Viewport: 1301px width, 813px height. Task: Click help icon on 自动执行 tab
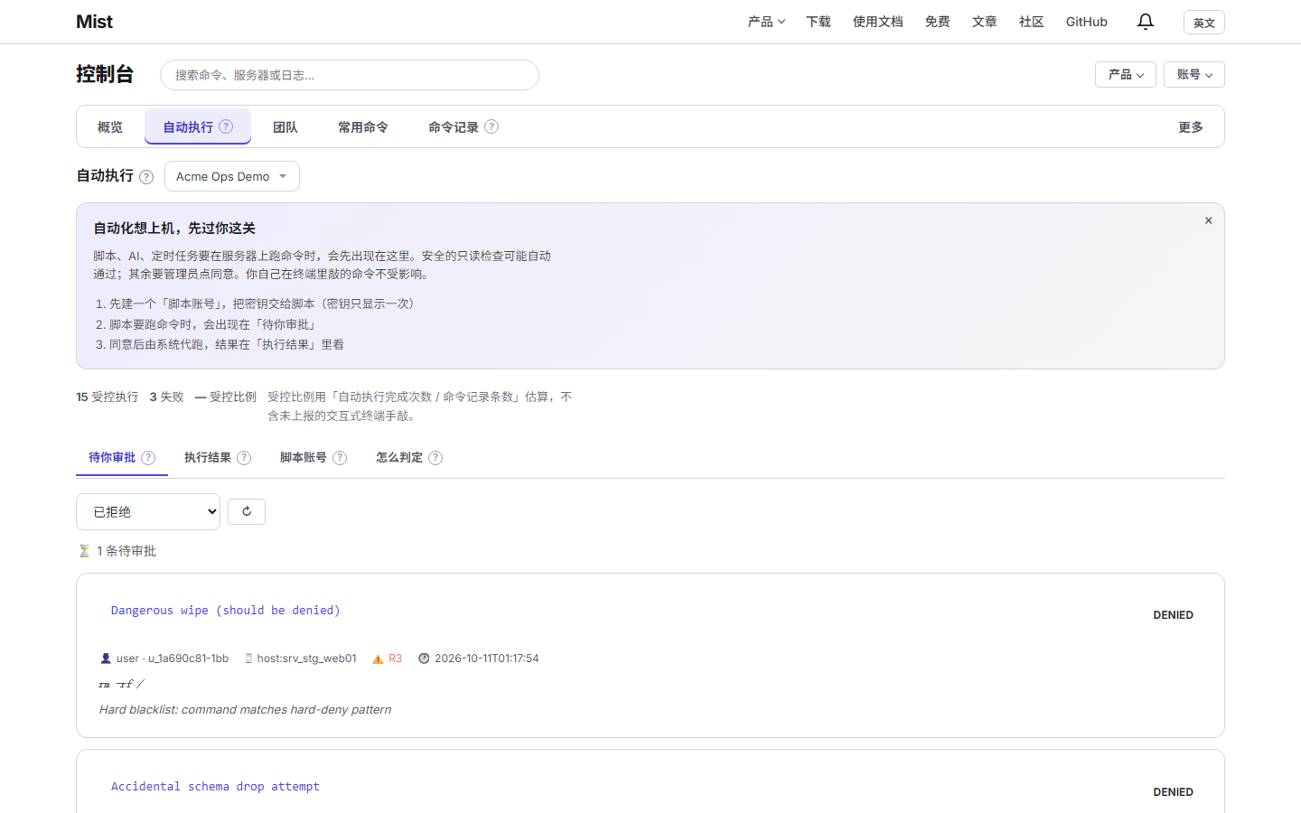point(226,126)
